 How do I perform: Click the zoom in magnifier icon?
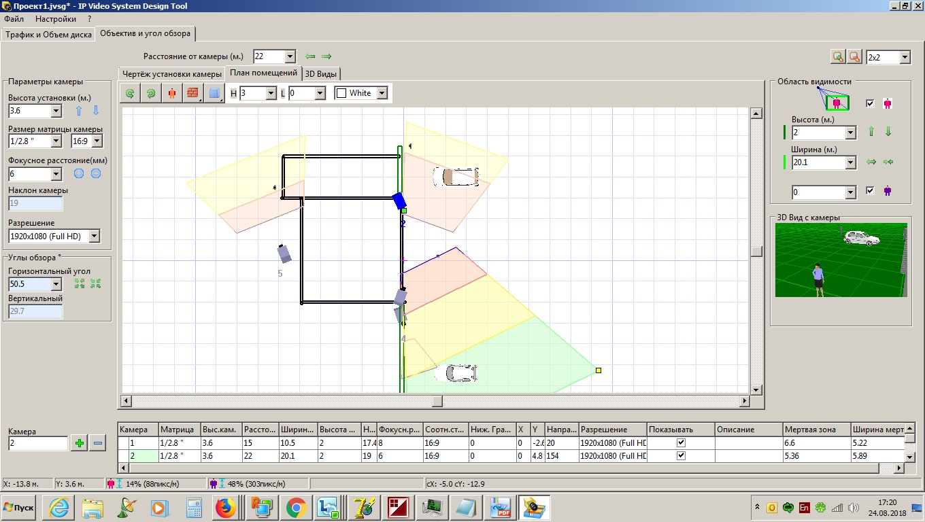838,57
